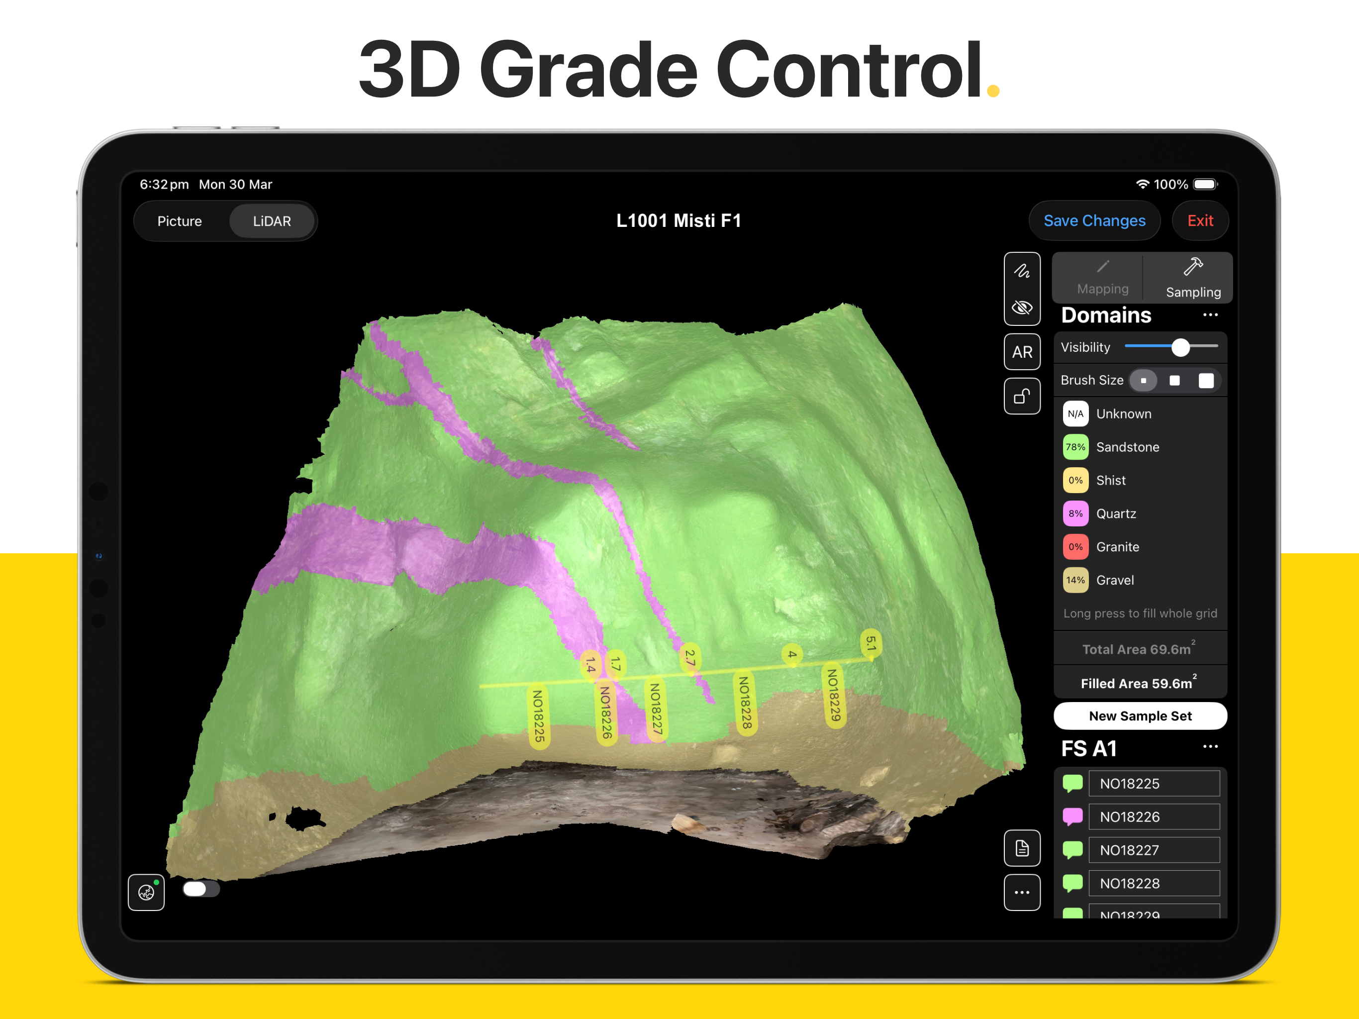This screenshot has width=1359, height=1019.
Task: Tap the Total Area 69.6m² readout
Action: point(1139,648)
